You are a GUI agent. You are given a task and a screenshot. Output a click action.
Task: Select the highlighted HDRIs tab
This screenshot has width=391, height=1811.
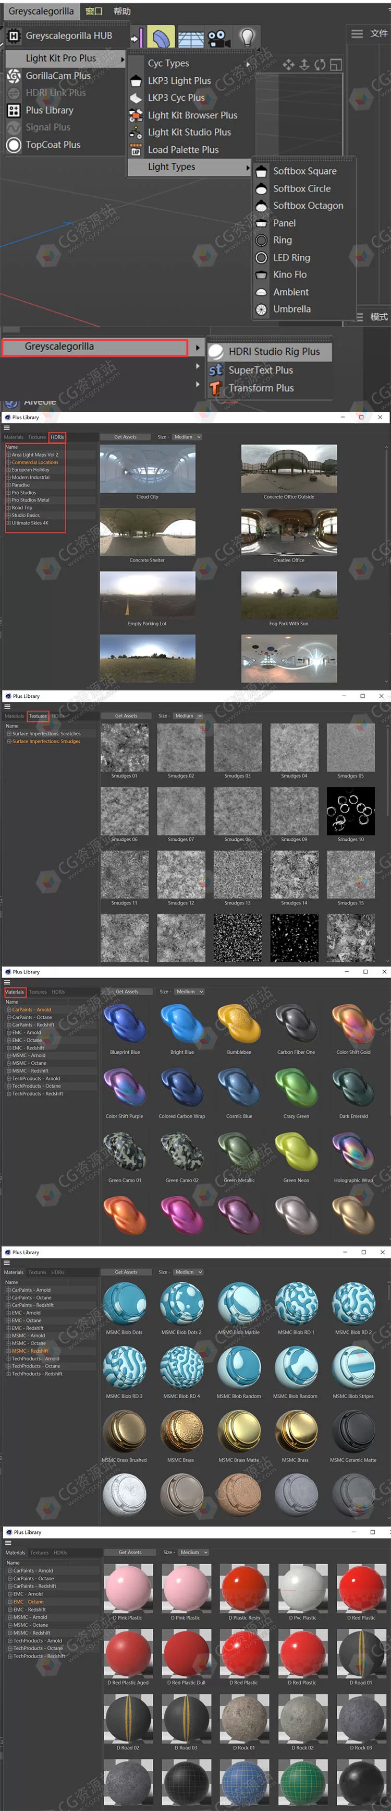[x=57, y=437]
